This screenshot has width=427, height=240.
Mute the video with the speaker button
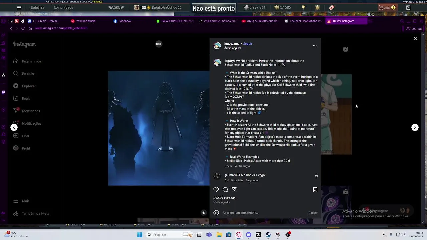tap(204, 213)
